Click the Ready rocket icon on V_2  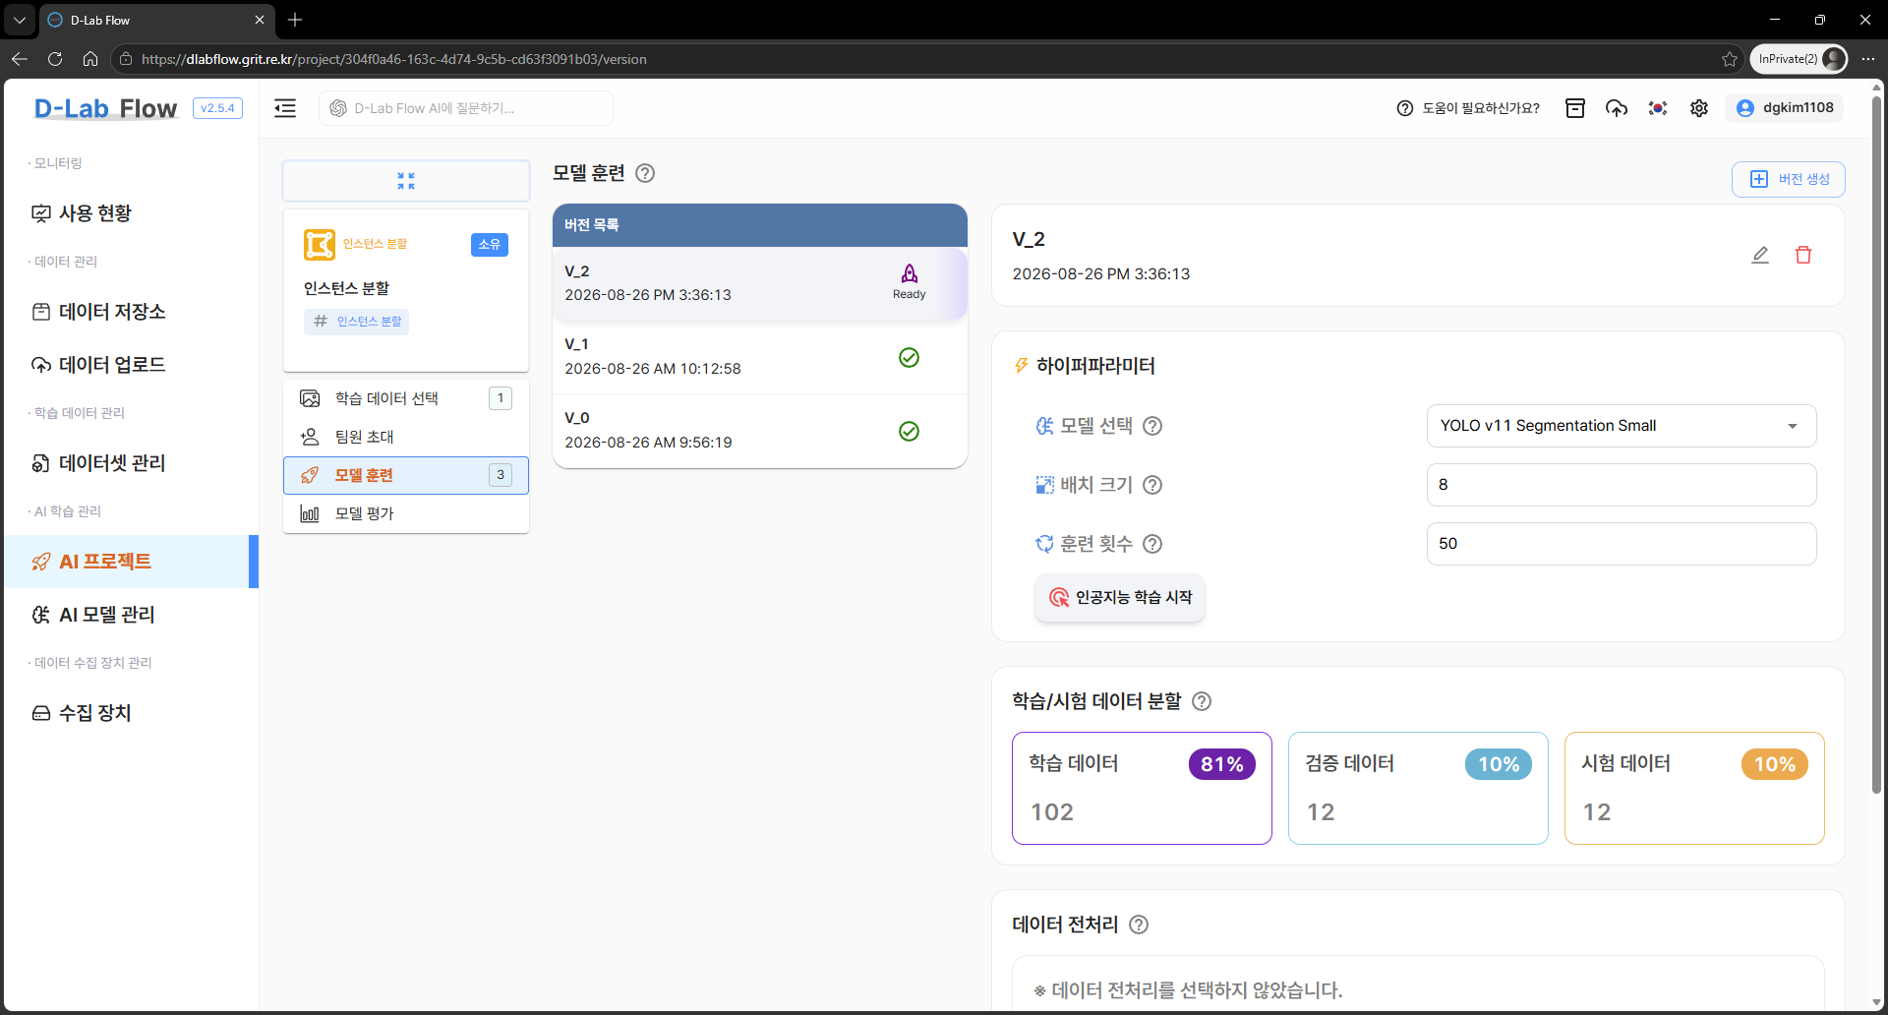pyautogui.click(x=910, y=274)
